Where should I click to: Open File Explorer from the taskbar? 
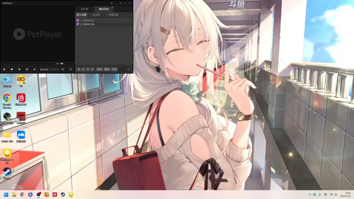tap(14, 195)
